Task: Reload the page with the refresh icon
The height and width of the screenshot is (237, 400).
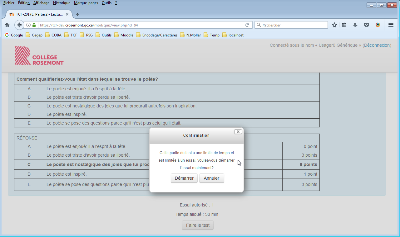Action: (247, 25)
